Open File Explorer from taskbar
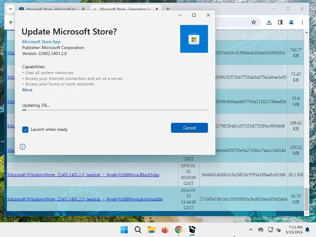316x237 pixels. pos(151,230)
